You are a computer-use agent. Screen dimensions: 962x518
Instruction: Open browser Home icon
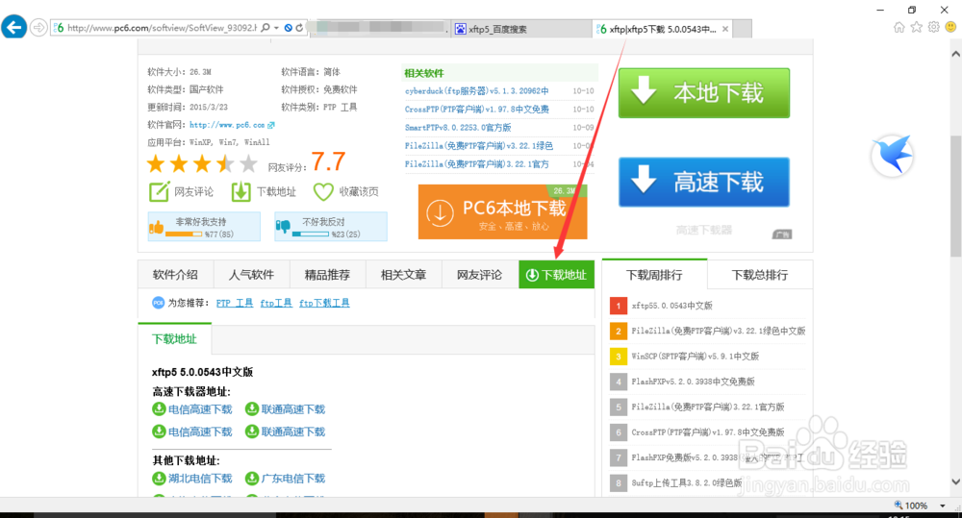click(899, 27)
